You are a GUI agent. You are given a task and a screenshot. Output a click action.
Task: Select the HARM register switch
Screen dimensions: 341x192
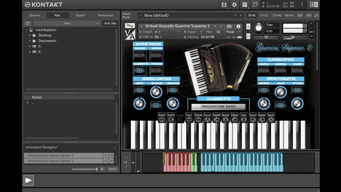216,118
